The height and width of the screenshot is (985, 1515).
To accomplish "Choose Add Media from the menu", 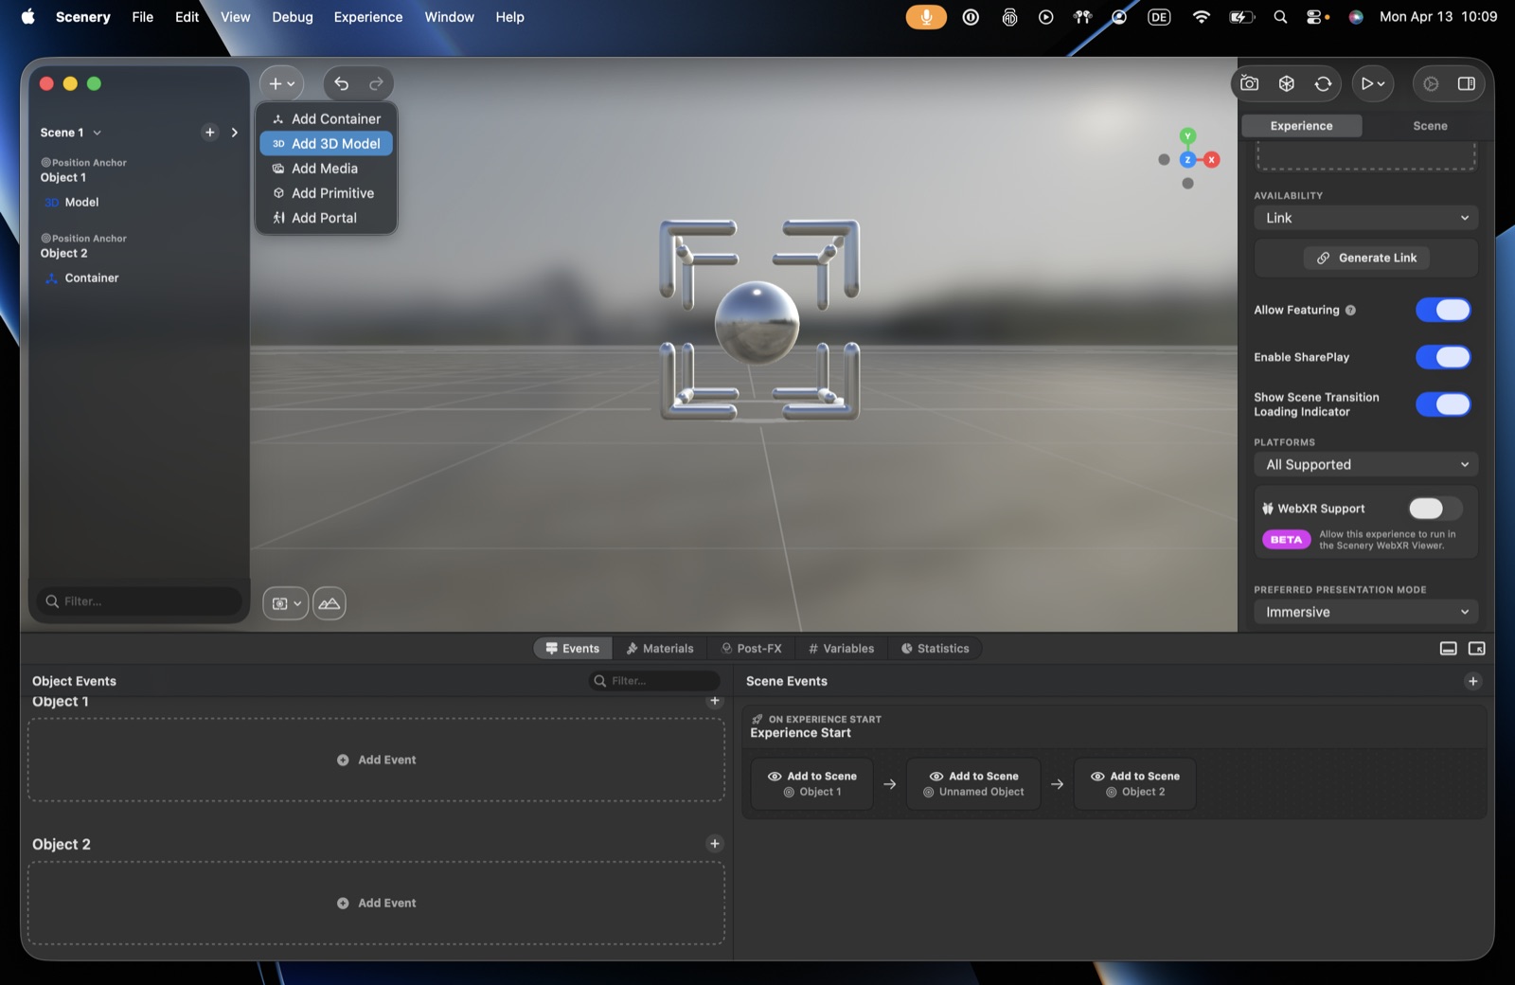I will [x=326, y=168].
